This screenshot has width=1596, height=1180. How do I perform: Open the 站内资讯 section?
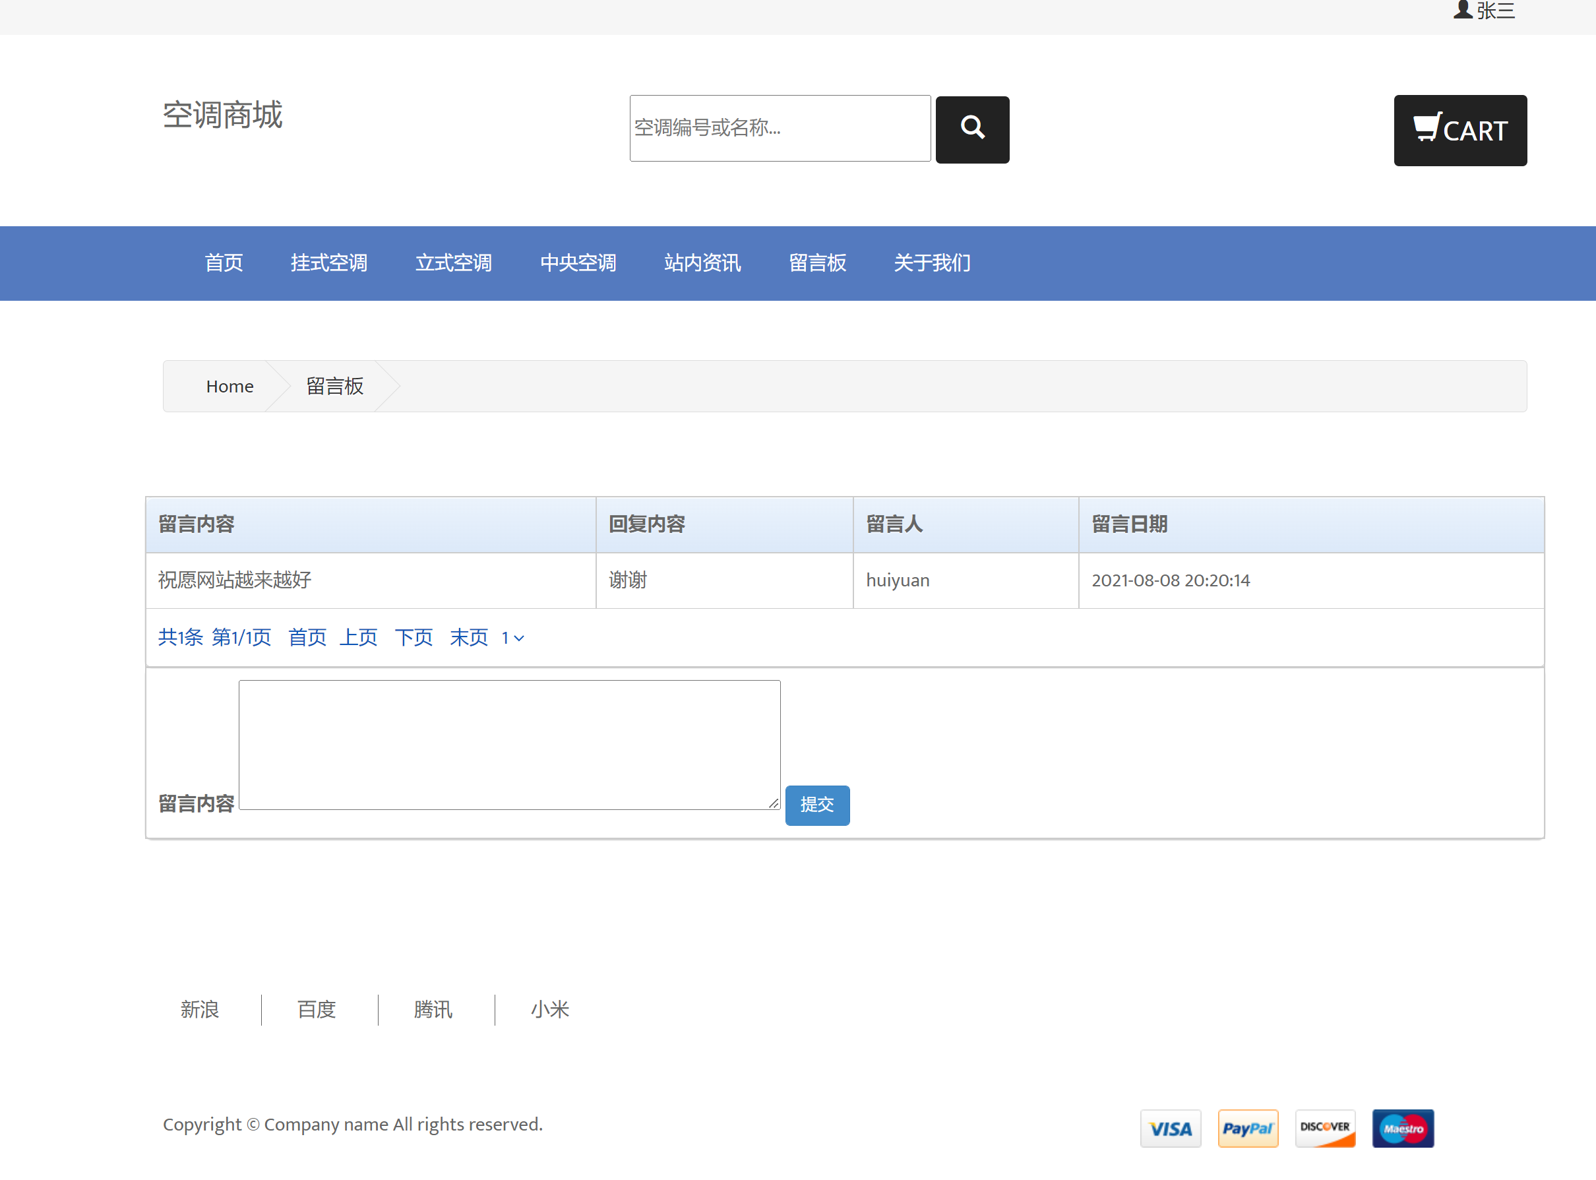pyautogui.click(x=702, y=263)
